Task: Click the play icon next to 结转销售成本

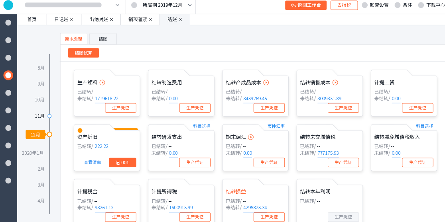Action: (335, 83)
